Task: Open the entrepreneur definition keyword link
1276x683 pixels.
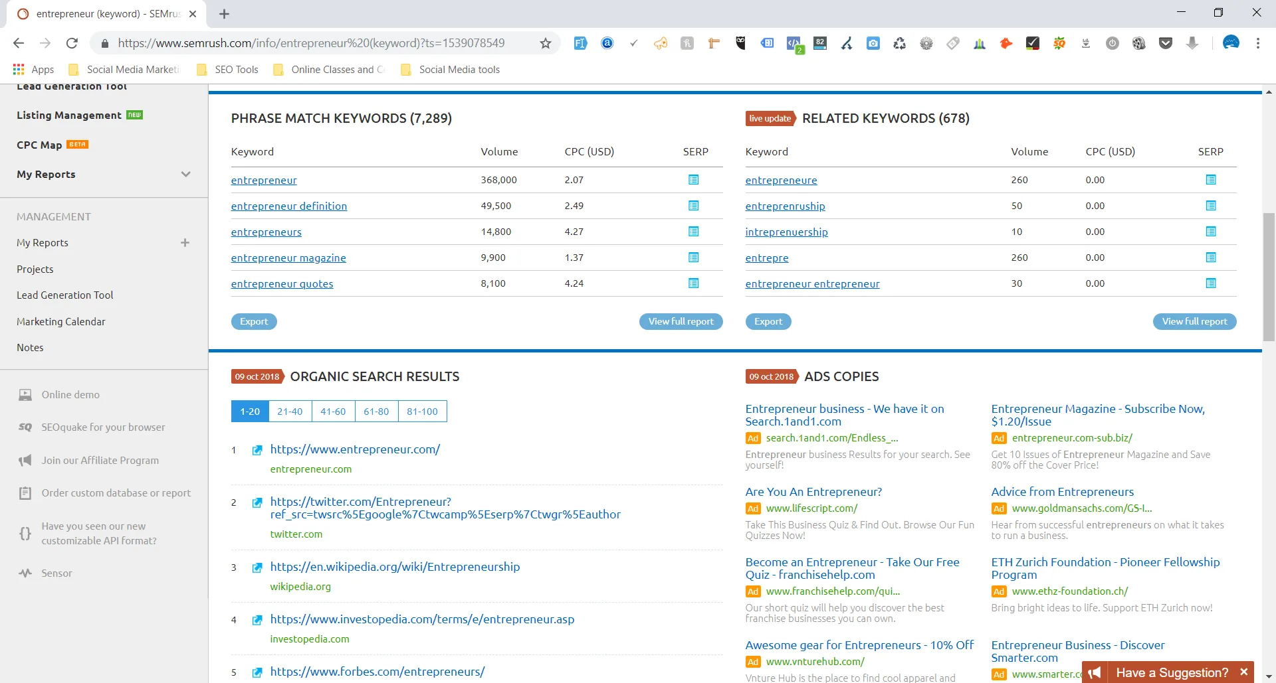Action: click(x=288, y=206)
